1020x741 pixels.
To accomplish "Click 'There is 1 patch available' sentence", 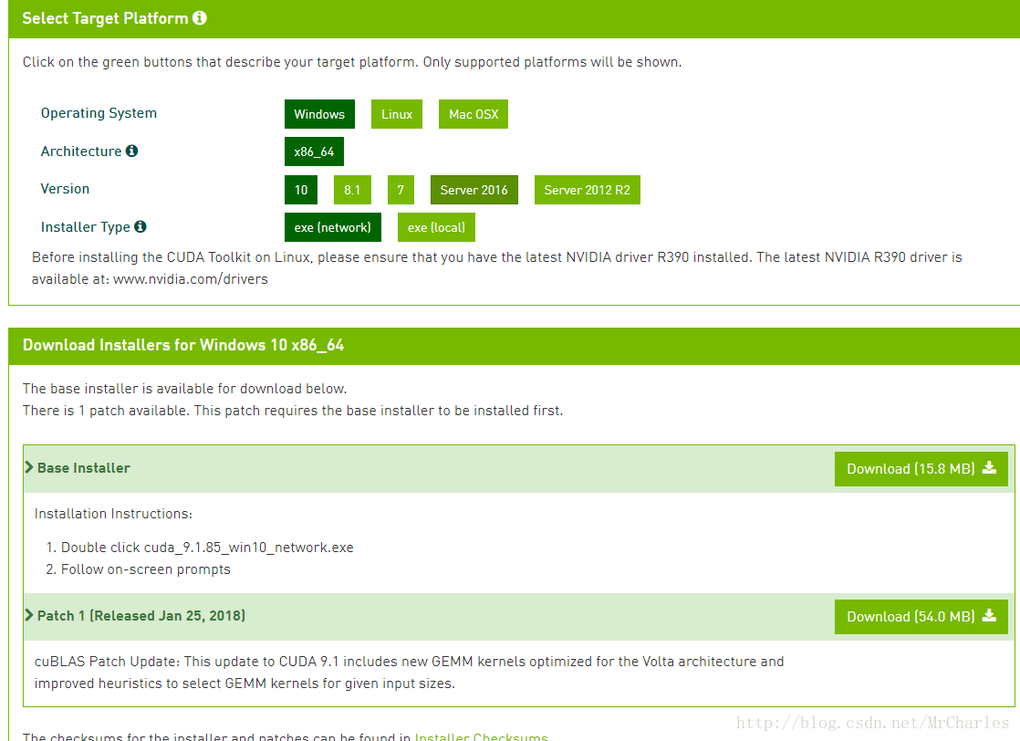I will [x=293, y=411].
